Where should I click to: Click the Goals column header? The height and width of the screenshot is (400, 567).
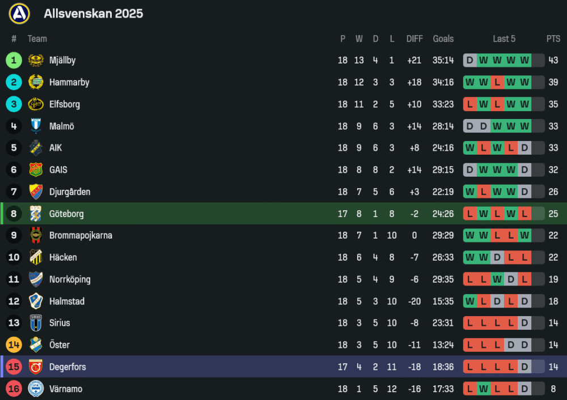(443, 39)
